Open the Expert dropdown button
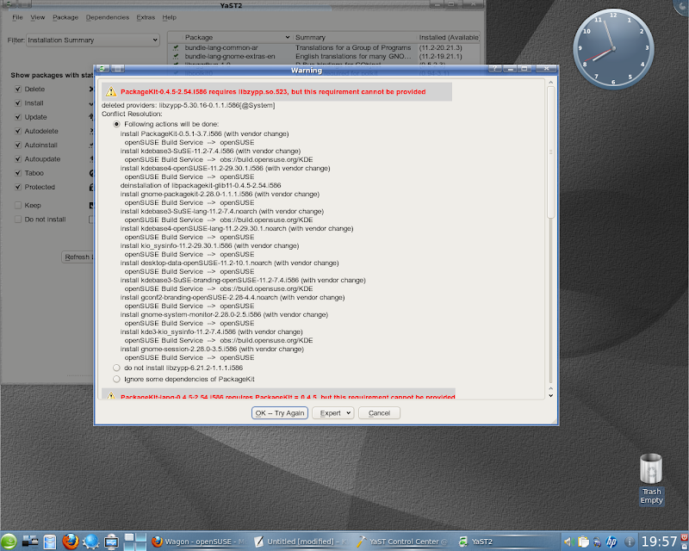This screenshot has height=551, width=689. 333,413
